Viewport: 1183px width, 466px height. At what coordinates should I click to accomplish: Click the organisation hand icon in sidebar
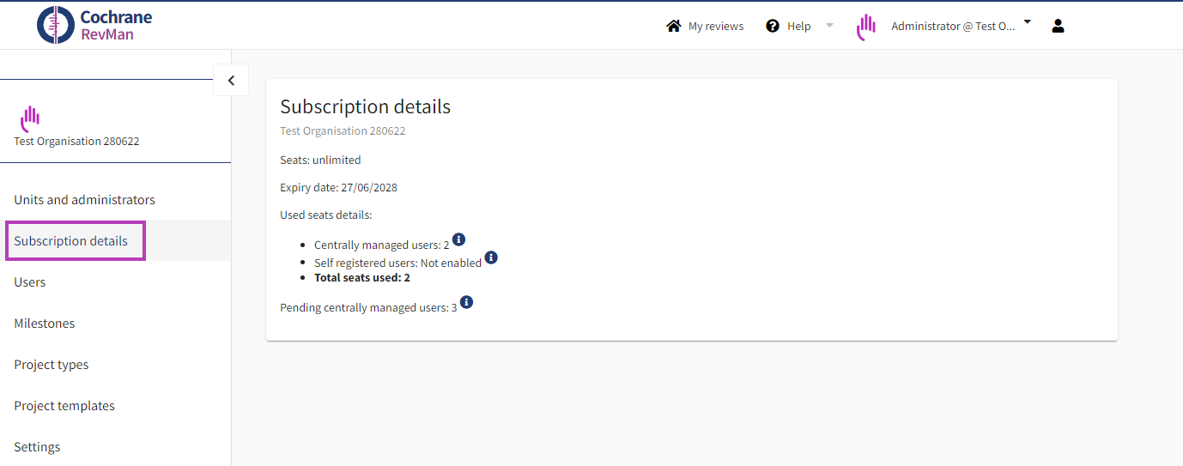click(x=30, y=118)
